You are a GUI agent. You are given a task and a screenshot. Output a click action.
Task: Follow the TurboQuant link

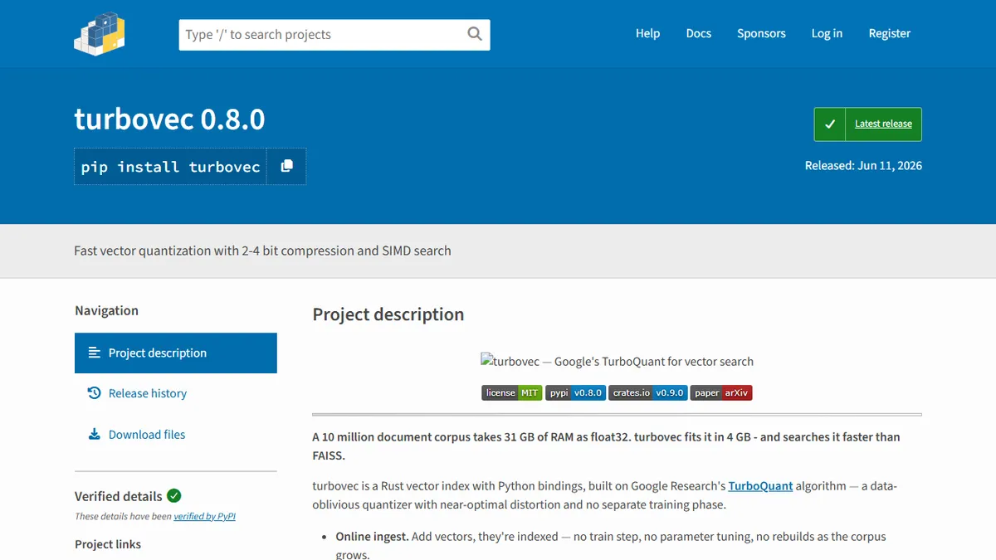(x=760, y=485)
